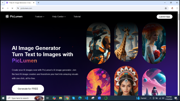Screen dimensions: 180x101
Task: Open the tab search dropdown arrow
Action: click(x=3, y=3)
